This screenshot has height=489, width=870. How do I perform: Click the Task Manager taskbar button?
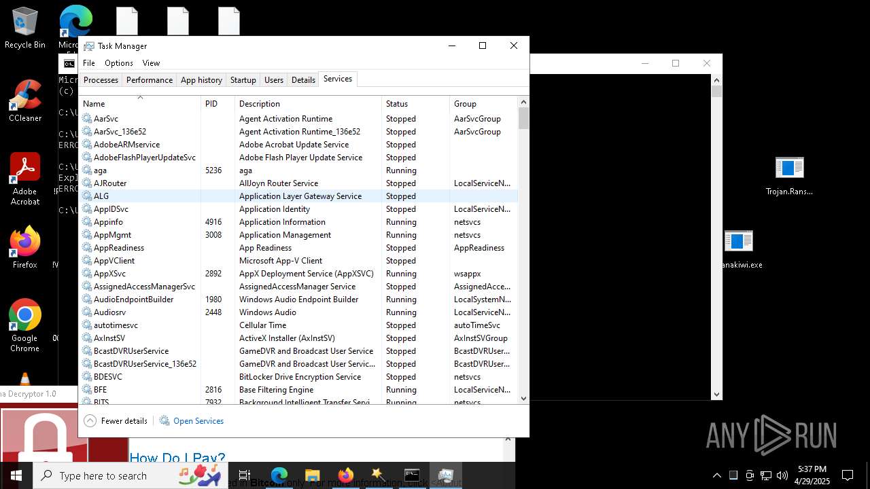[446, 475]
